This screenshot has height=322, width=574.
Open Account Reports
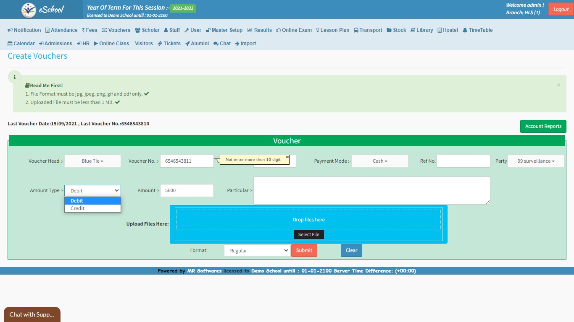543,126
